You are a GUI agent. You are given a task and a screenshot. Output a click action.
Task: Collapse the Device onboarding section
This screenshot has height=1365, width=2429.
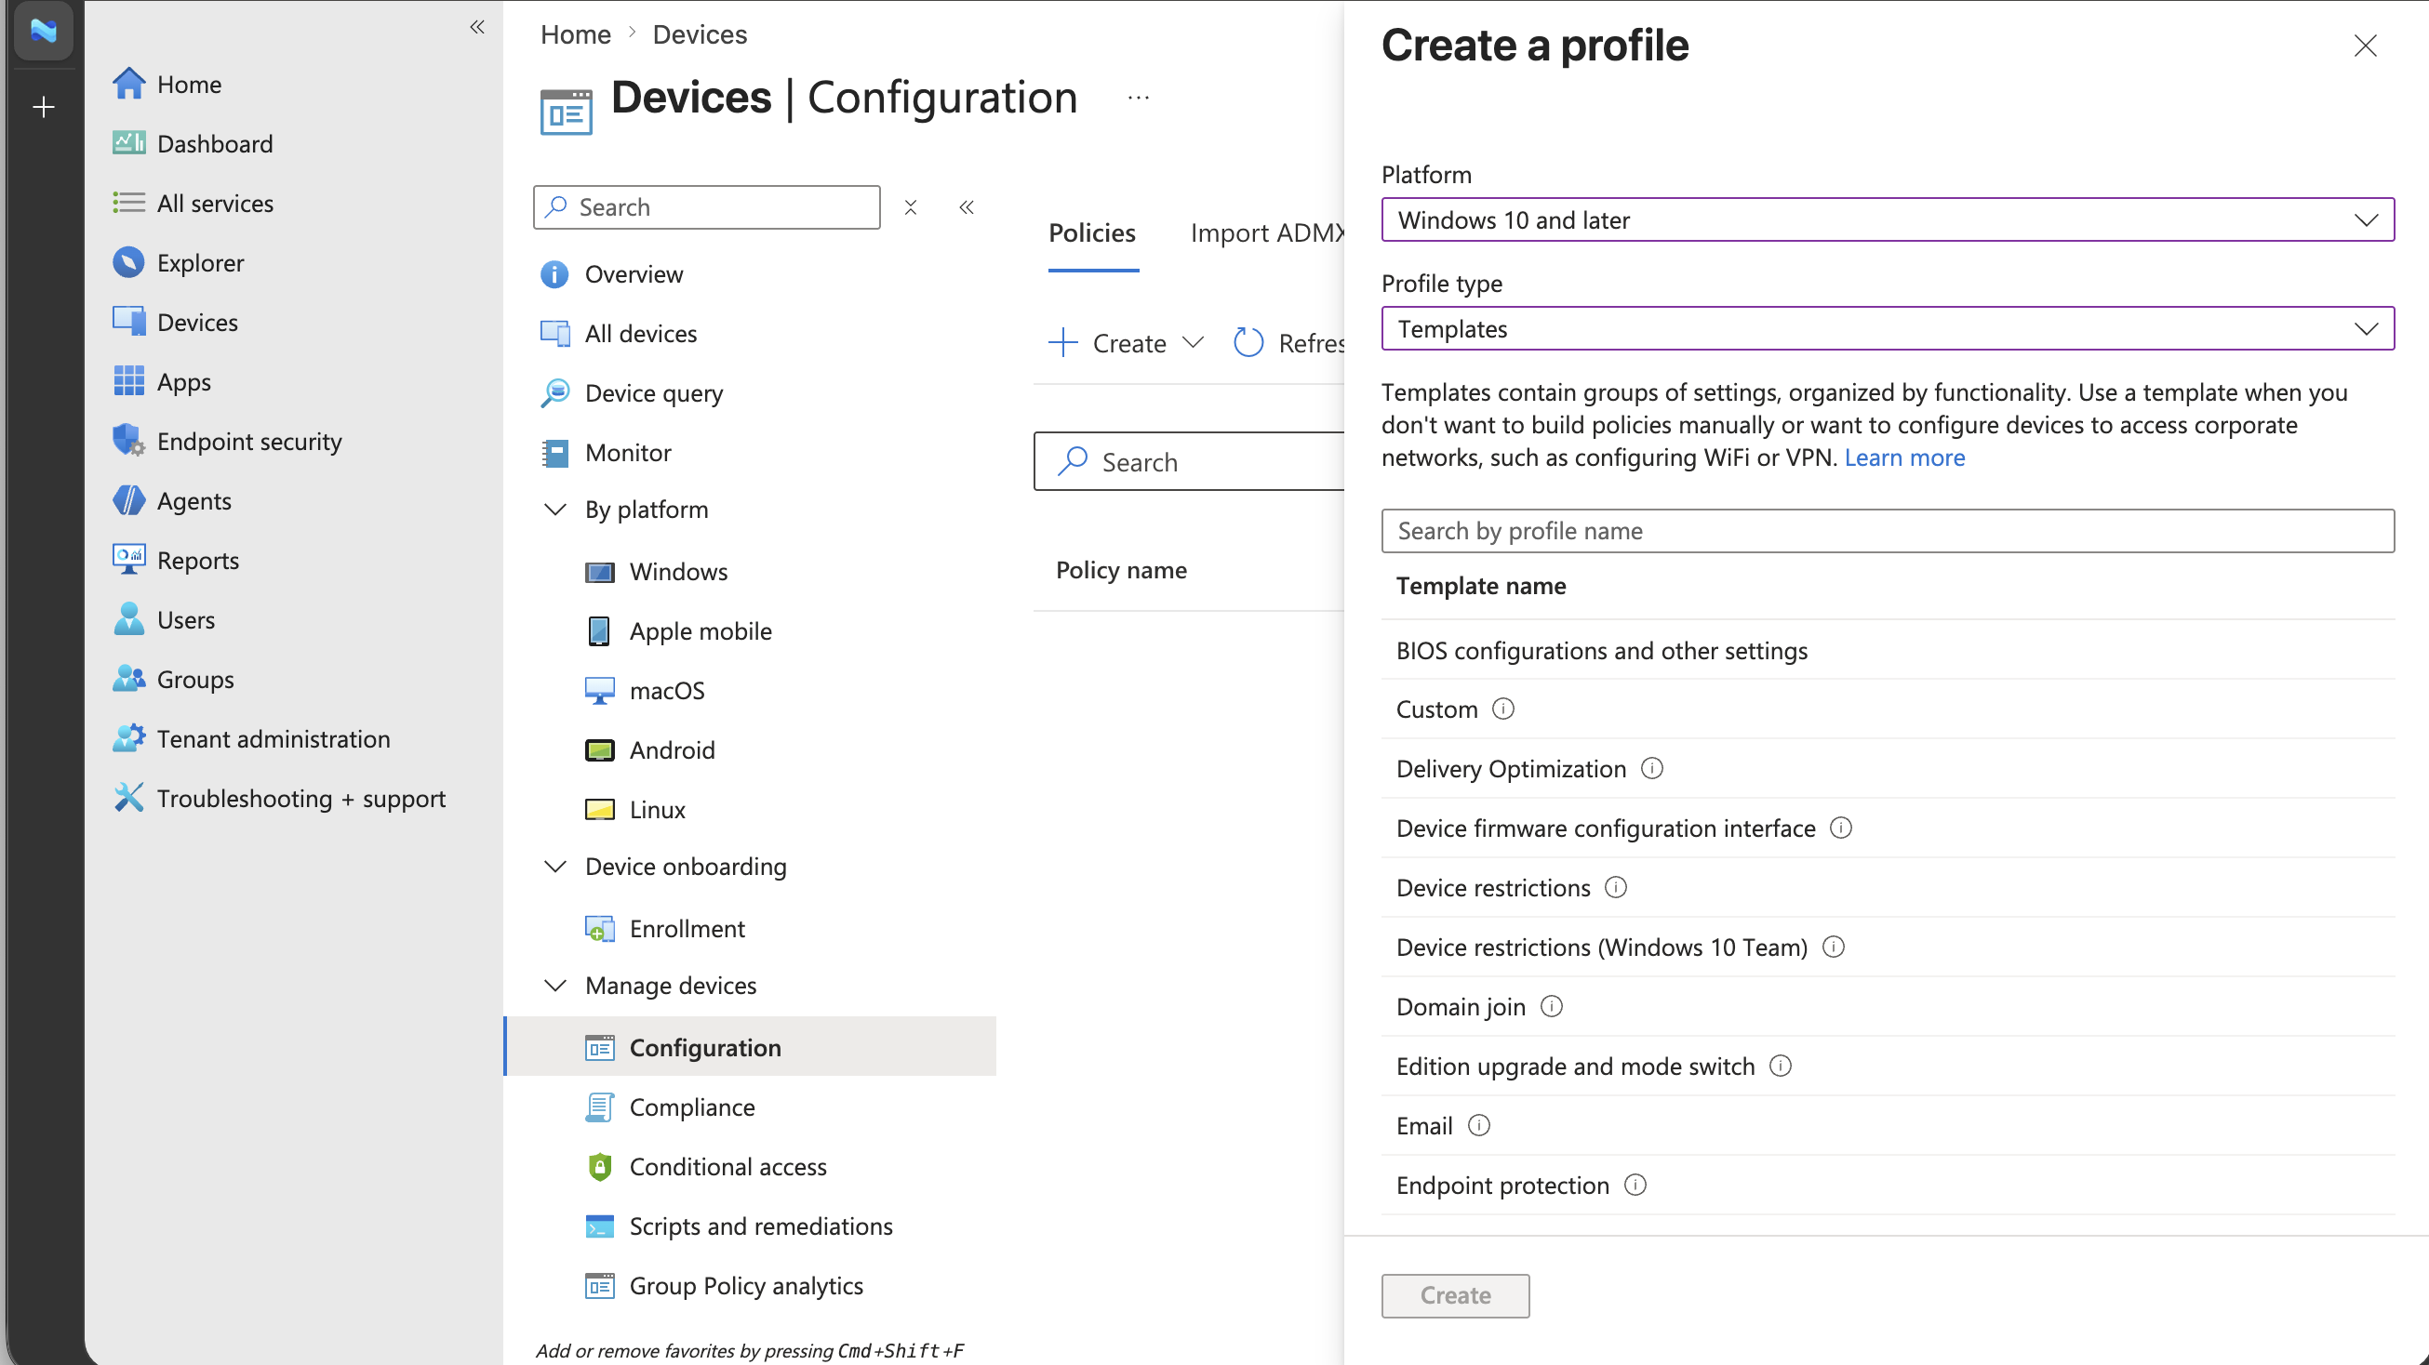click(x=555, y=866)
